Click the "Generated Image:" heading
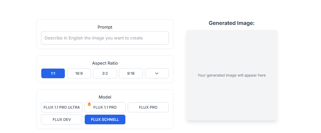This screenshot has height=133, width=321. (x=232, y=23)
